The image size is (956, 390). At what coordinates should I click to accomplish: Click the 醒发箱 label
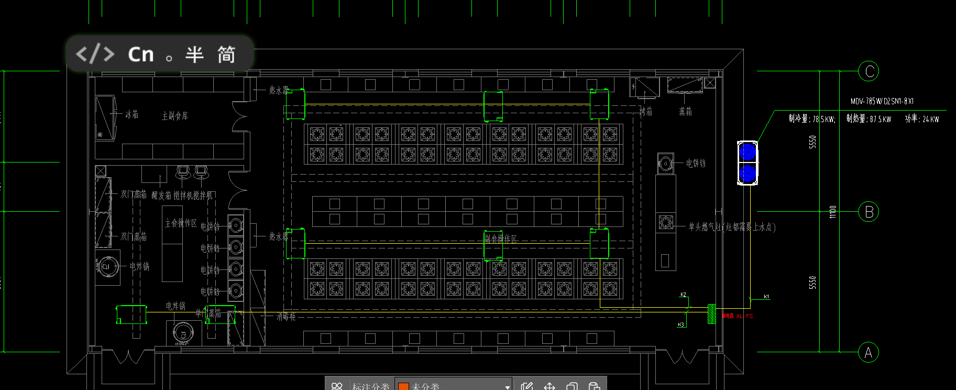[x=161, y=195]
